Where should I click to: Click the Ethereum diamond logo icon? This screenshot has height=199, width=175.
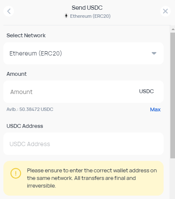[66, 16]
